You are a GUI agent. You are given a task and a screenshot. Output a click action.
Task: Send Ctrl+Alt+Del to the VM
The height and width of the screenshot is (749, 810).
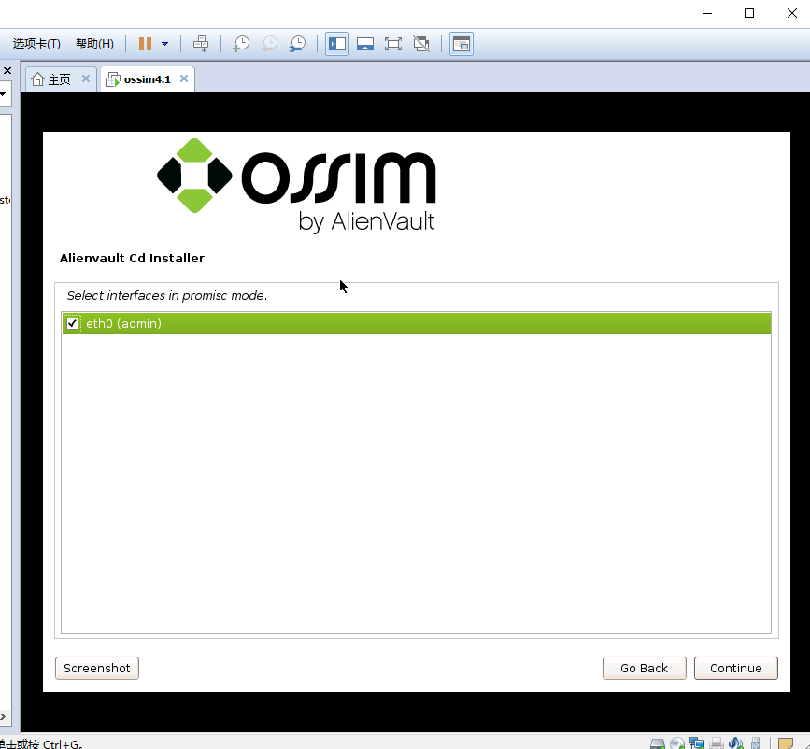click(x=201, y=44)
